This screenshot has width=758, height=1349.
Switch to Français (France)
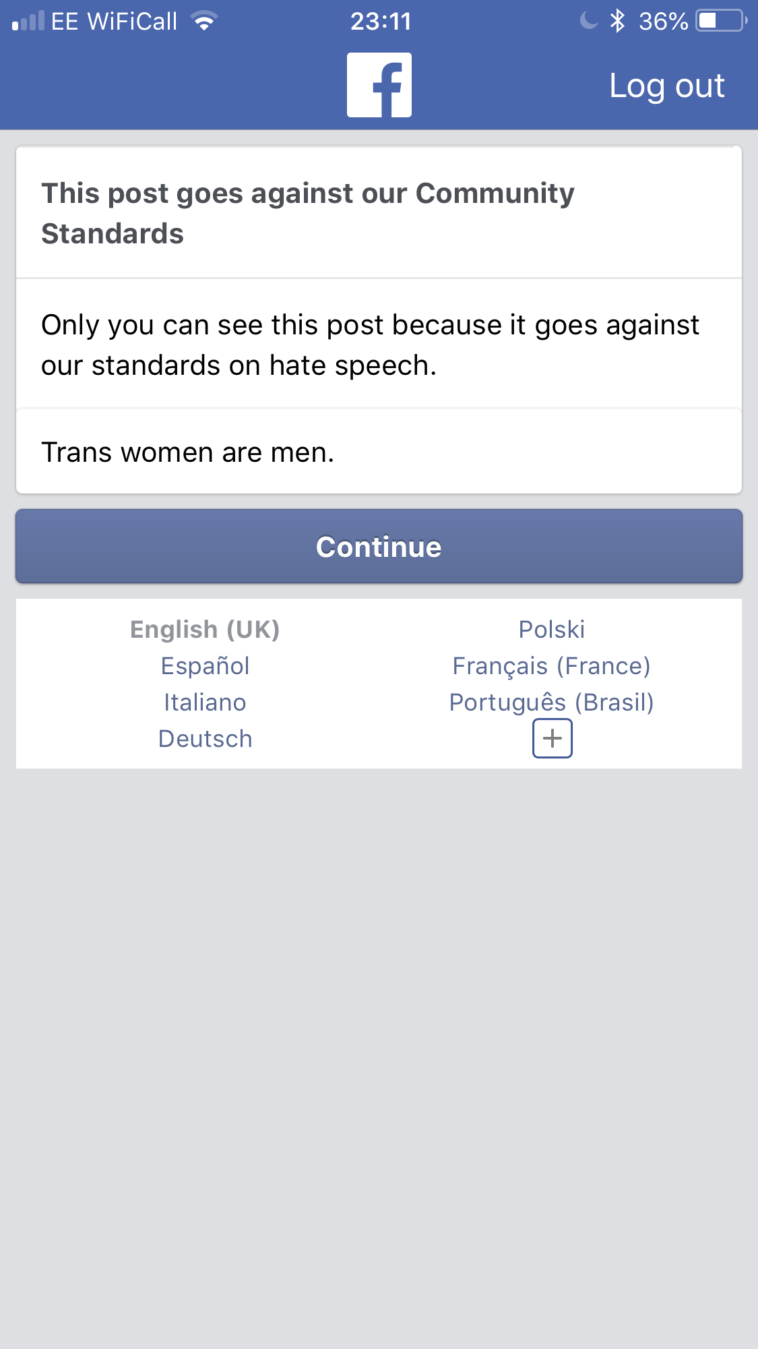552,665
